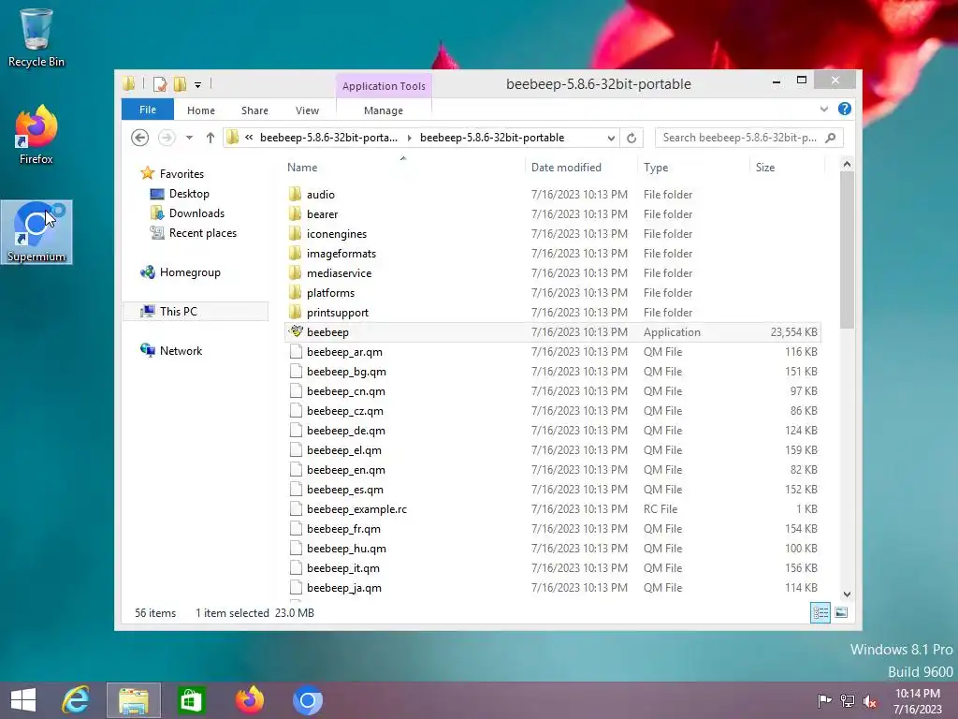Switch to the View ribbon tab
This screenshot has height=719, width=958.
[307, 110]
